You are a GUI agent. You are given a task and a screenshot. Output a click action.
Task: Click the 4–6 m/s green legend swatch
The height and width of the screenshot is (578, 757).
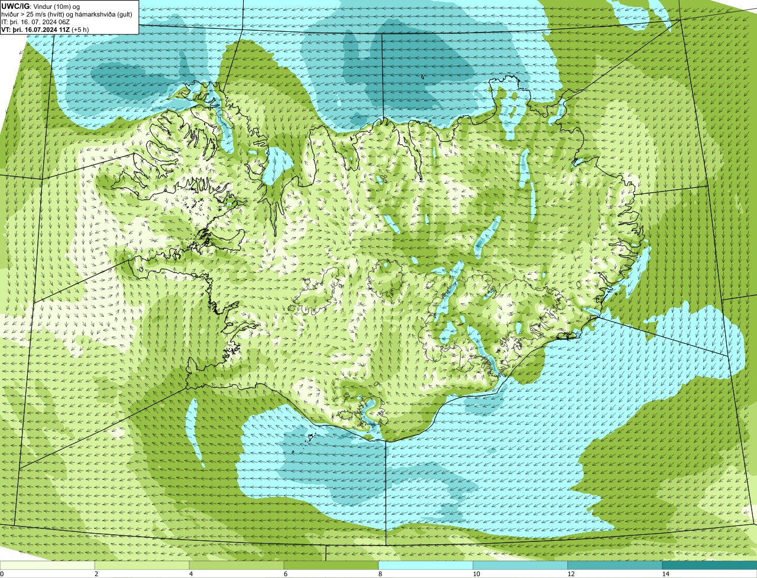237,565
